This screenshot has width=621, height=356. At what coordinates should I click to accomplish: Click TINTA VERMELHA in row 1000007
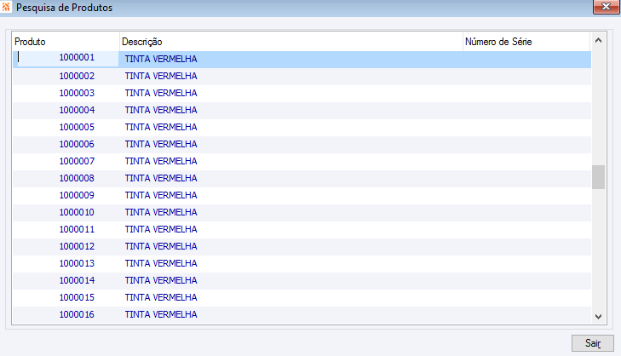click(x=161, y=161)
